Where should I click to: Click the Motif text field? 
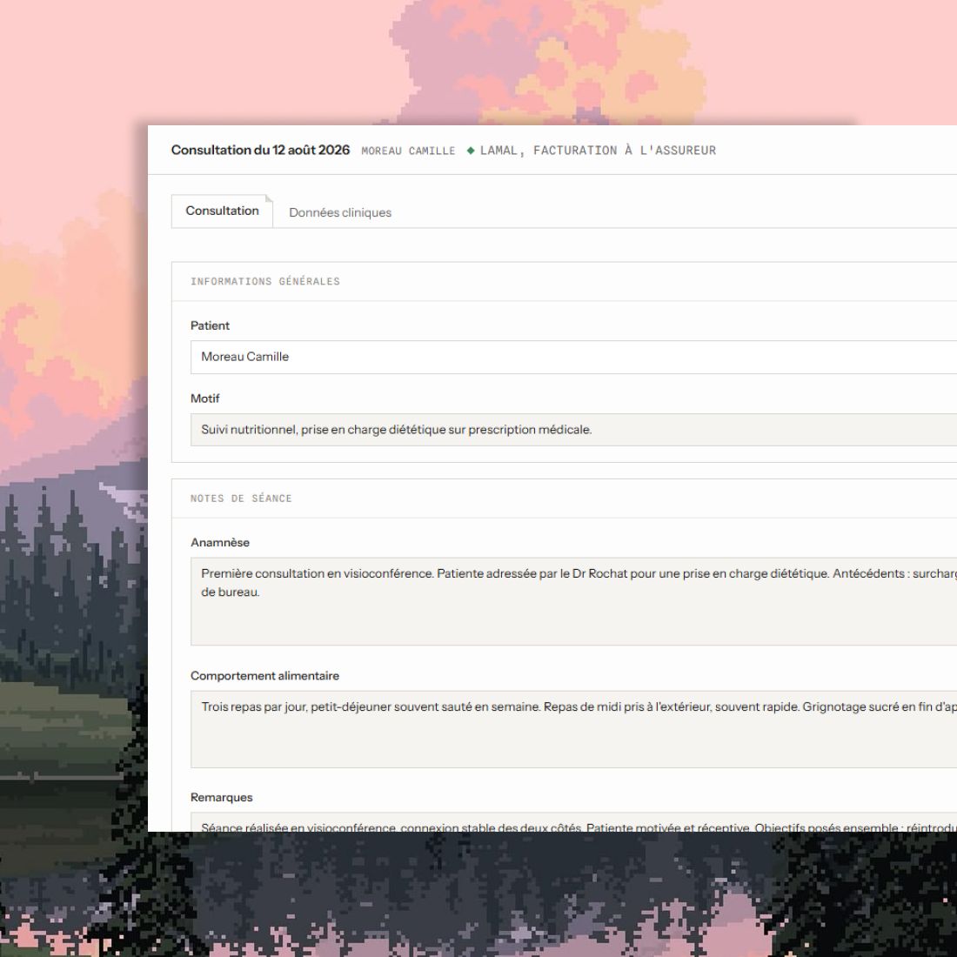(x=573, y=430)
